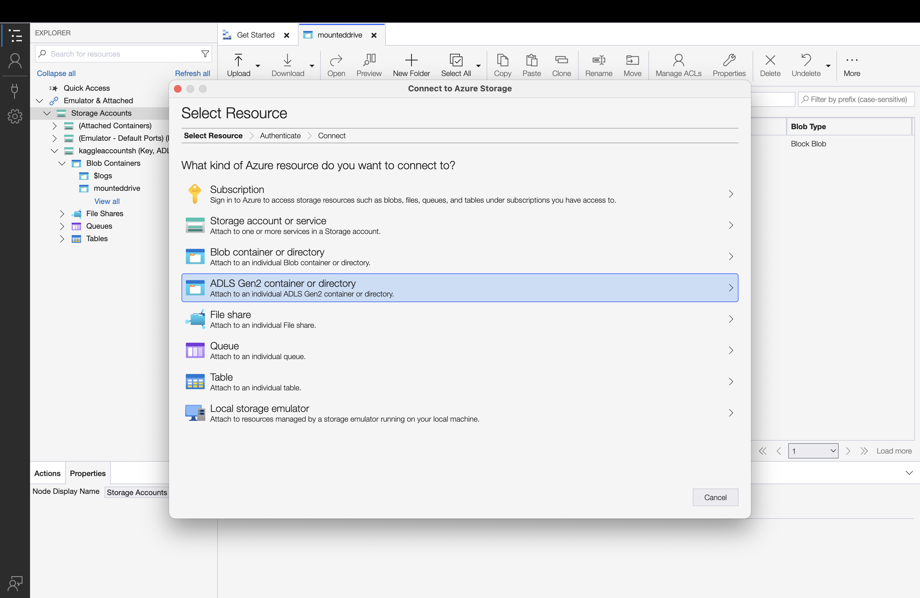
Task: Open the page number dropdown
Action: pos(813,451)
